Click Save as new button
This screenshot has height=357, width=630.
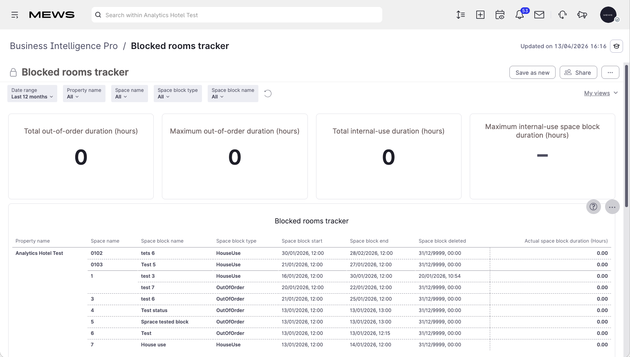[x=532, y=72]
